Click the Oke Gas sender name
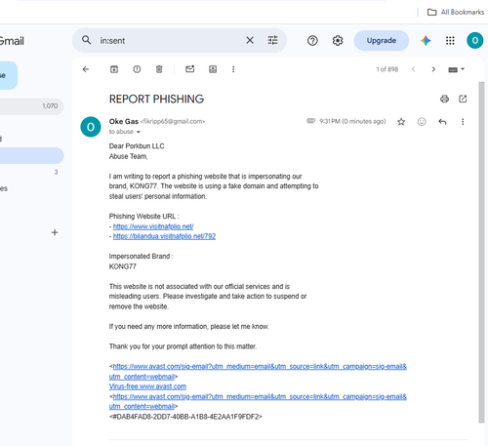488x446 pixels. click(124, 121)
